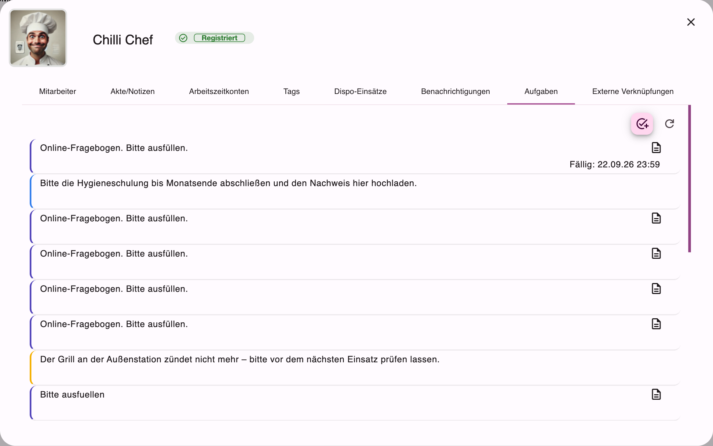The height and width of the screenshot is (446, 713).
Task: Select the 'Bitte ausfuellen' task text
Action: (72, 395)
